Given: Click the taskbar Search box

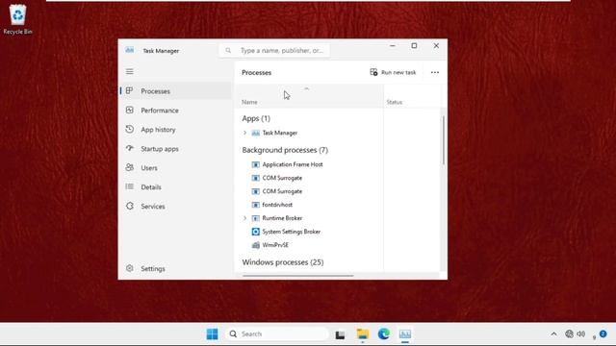Looking at the screenshot, I should tap(276, 334).
